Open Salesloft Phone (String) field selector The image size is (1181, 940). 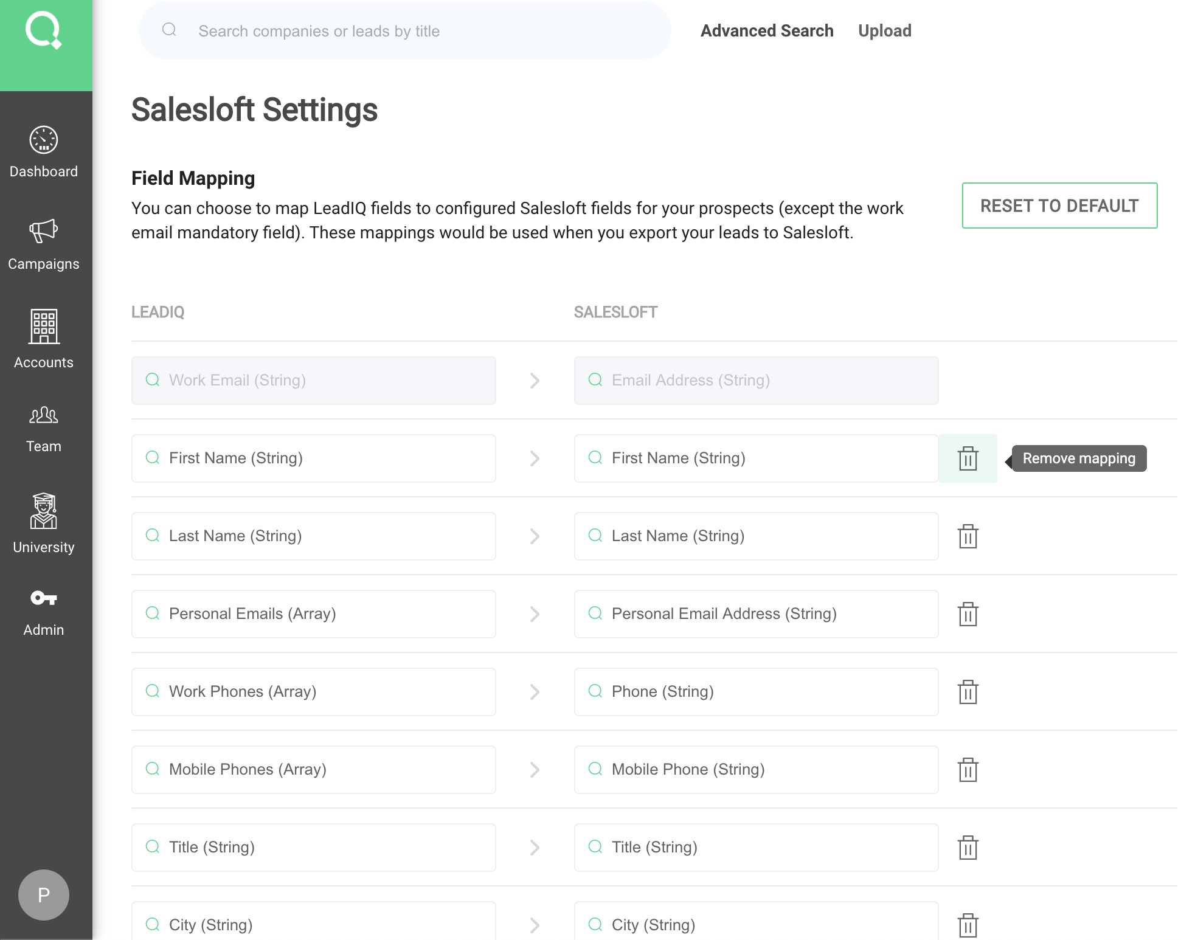[x=755, y=692]
